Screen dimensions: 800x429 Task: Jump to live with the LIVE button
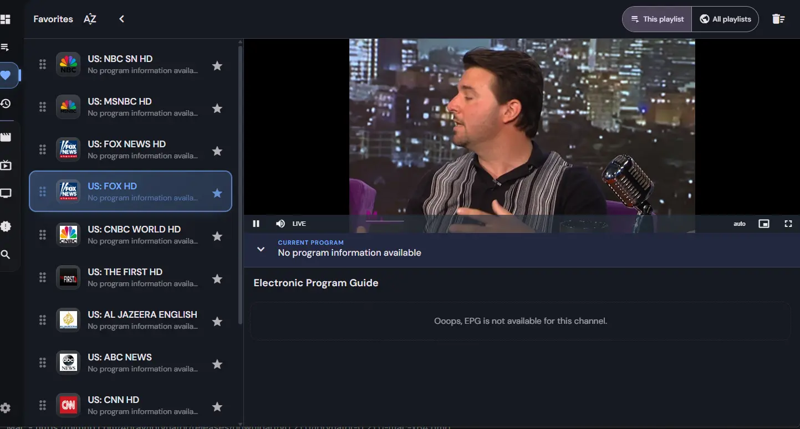pos(299,224)
